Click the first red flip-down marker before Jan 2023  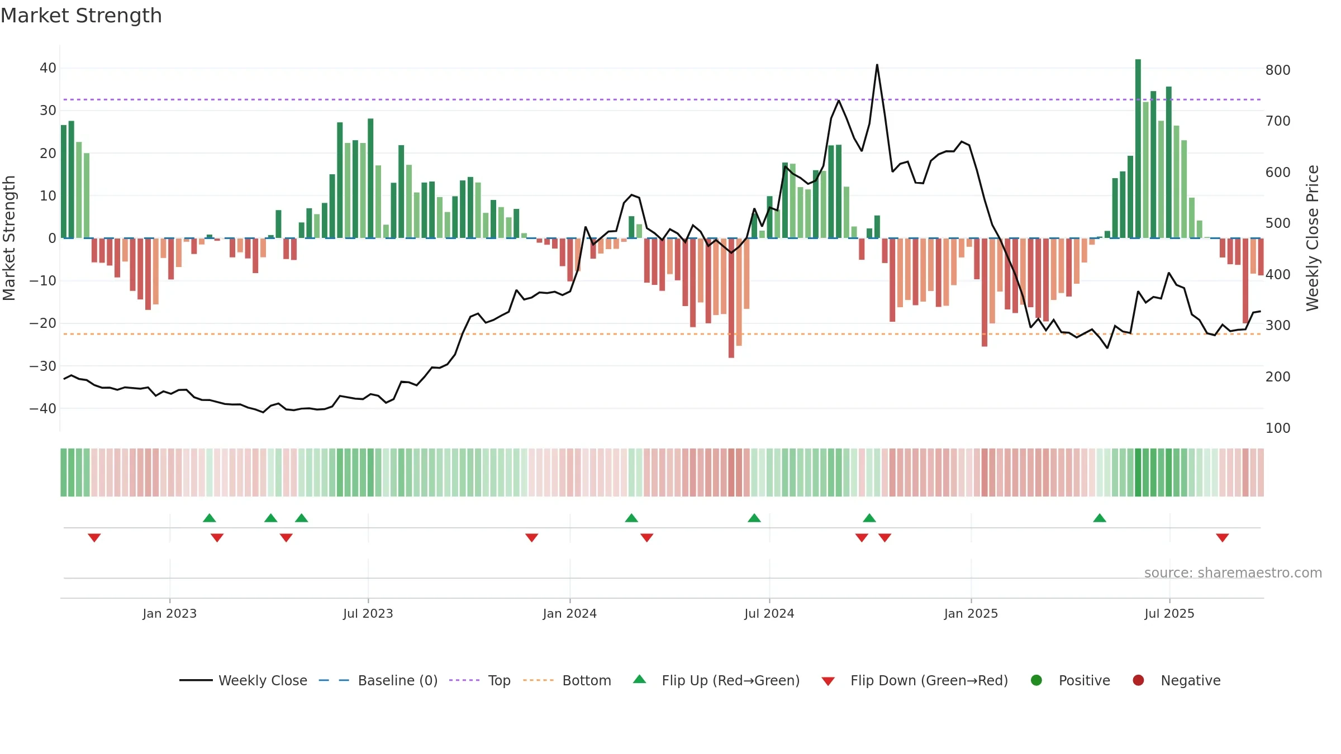[x=94, y=537]
